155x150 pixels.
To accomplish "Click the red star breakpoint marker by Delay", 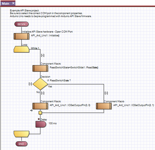I will [39, 119].
